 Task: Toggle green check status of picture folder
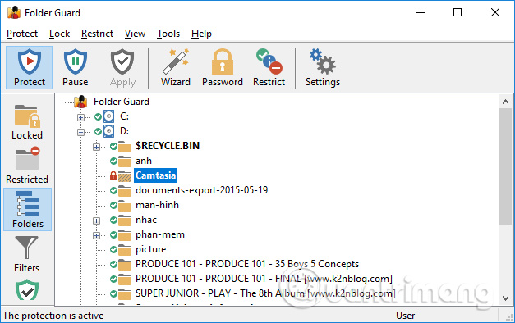click(113, 249)
